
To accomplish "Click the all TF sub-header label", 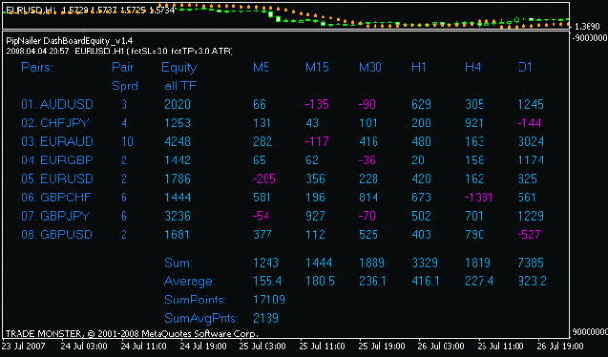I will pyautogui.click(x=180, y=86).
